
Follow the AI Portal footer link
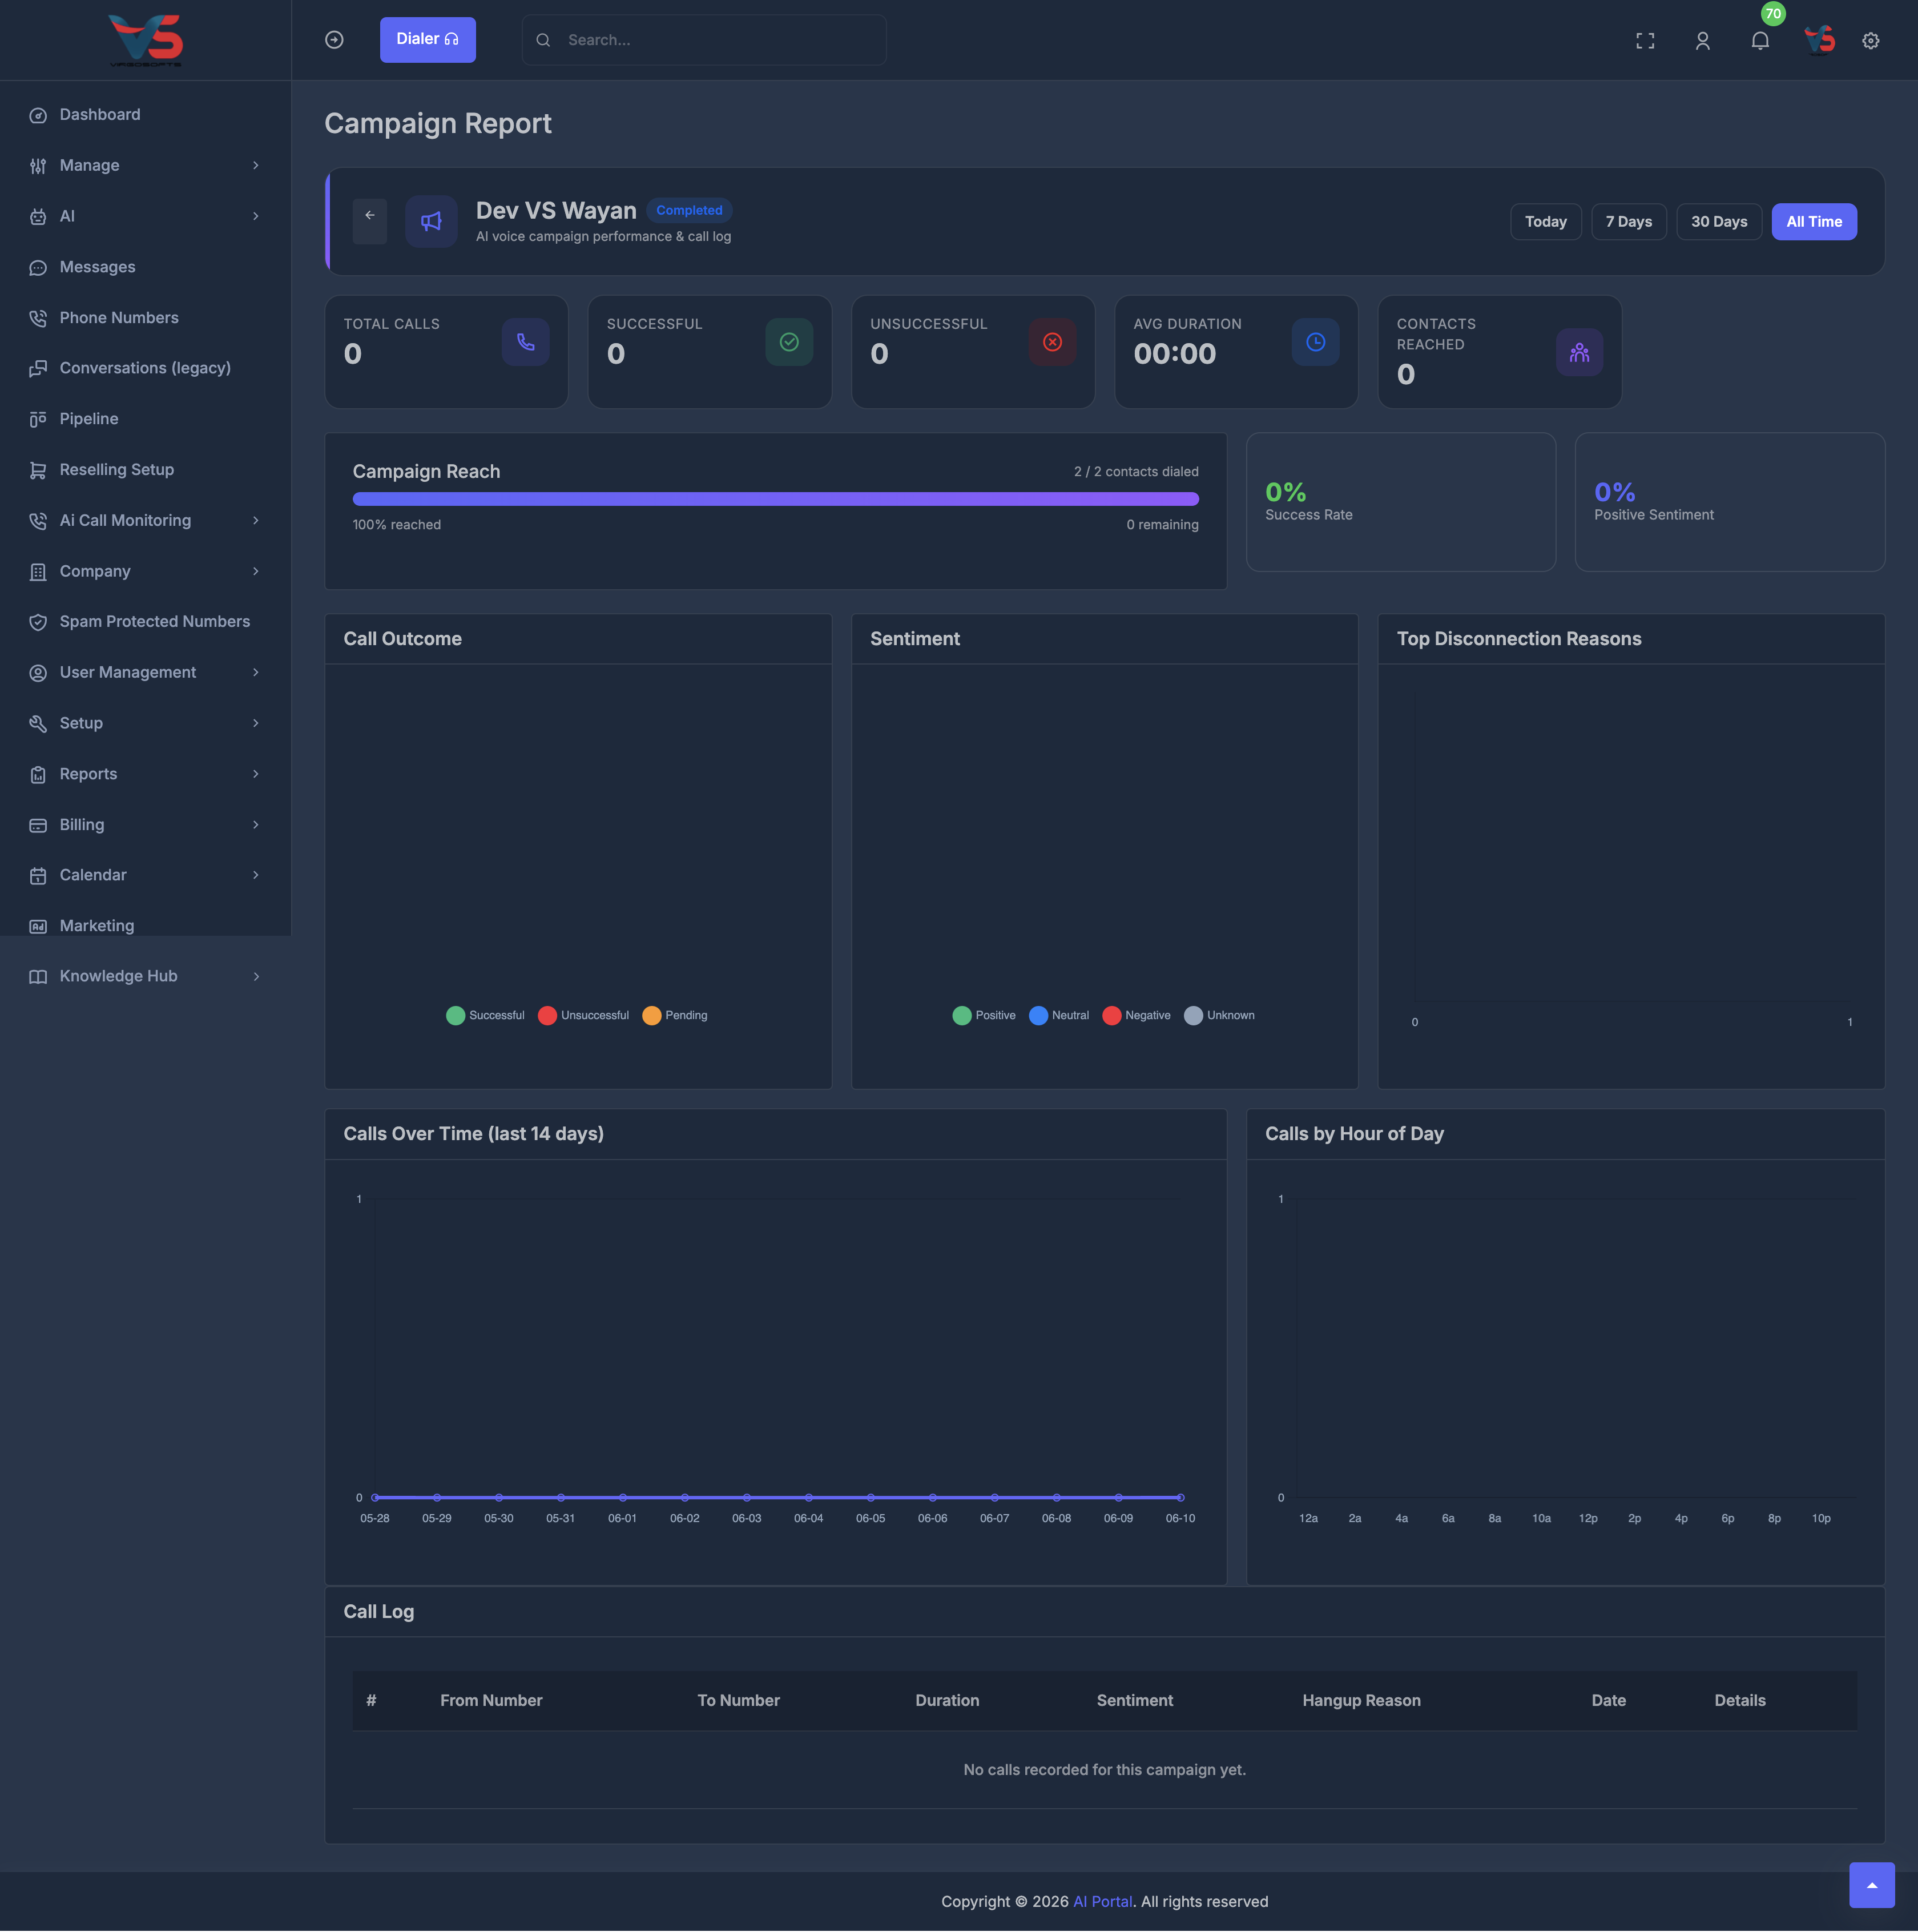pyautogui.click(x=1102, y=1902)
